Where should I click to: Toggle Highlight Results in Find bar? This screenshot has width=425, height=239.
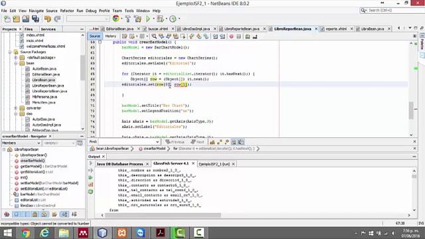click(x=234, y=142)
